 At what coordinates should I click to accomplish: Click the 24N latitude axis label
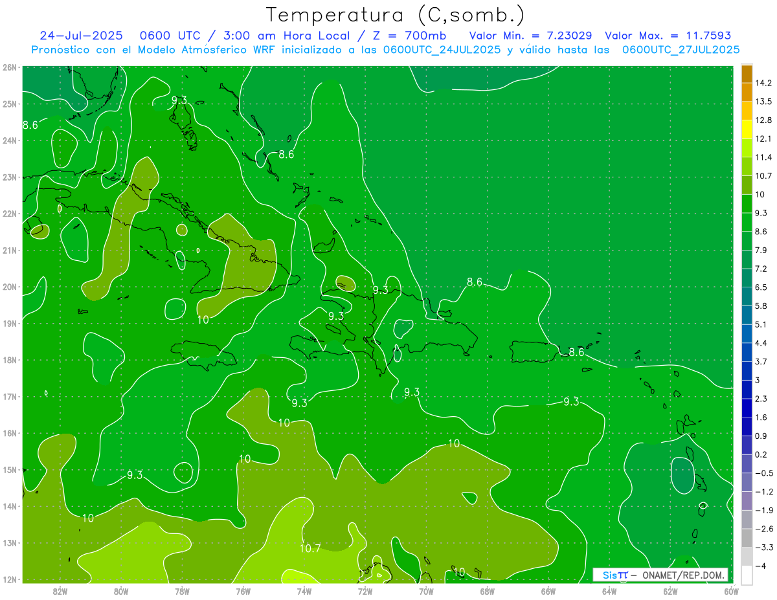(10, 140)
